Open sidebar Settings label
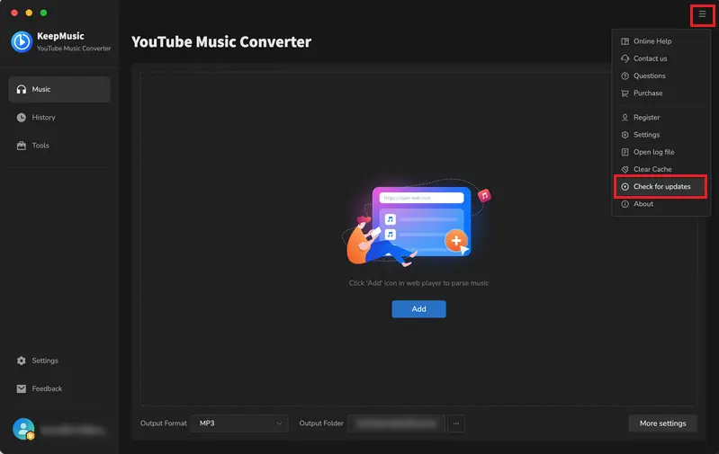This screenshot has height=454, width=719. click(45, 361)
